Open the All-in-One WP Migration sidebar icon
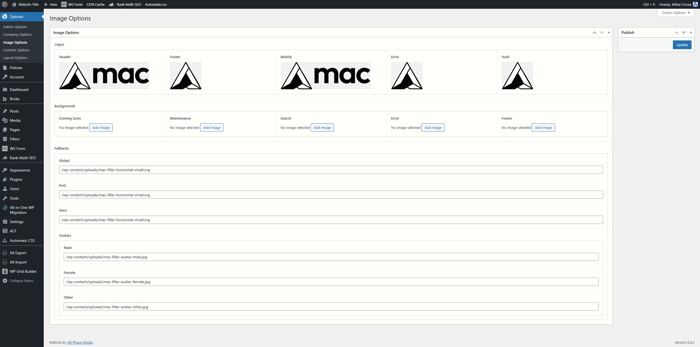Screen dimensions: 700x347 tap(5, 207)
